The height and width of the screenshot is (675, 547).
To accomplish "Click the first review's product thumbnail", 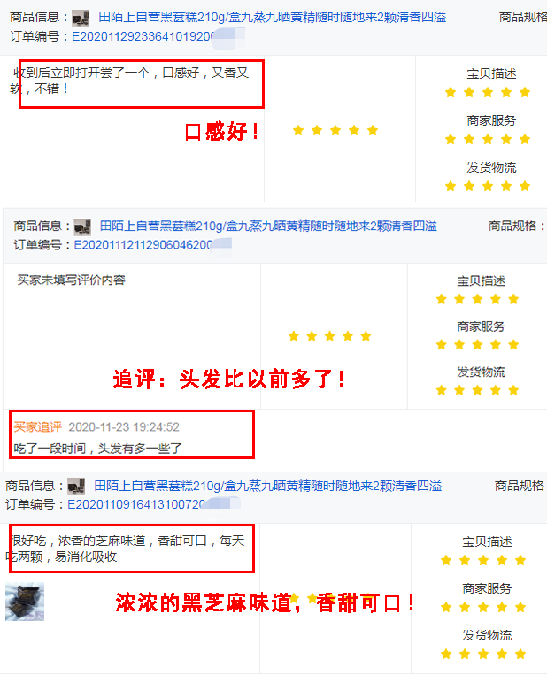I will [x=81, y=18].
